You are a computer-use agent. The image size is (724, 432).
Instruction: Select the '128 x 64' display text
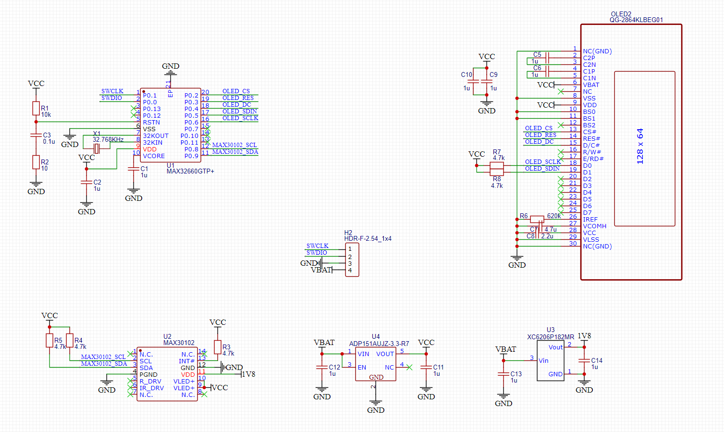640,147
